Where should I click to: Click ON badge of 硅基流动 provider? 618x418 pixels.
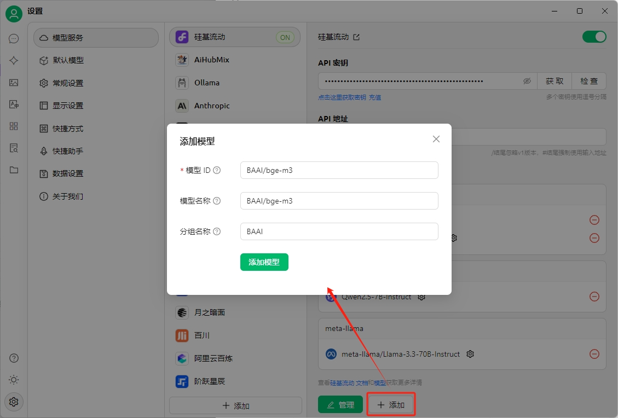(x=285, y=37)
